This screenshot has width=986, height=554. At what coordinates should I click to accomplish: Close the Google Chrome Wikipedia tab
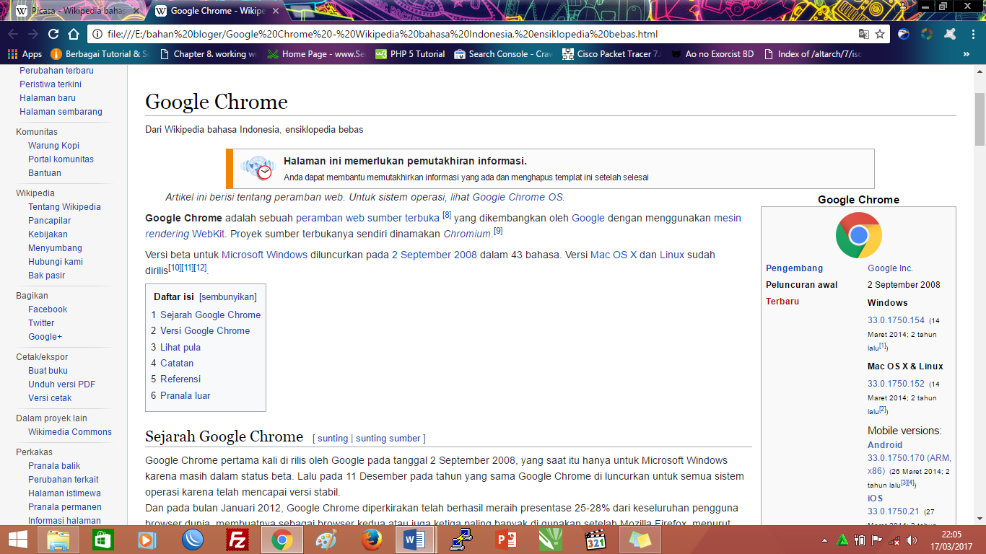pos(276,11)
